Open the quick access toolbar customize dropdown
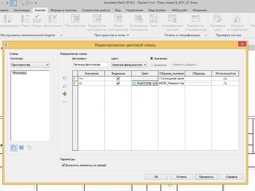Viewport: 255px width, 191px height. click(x=36, y=3)
